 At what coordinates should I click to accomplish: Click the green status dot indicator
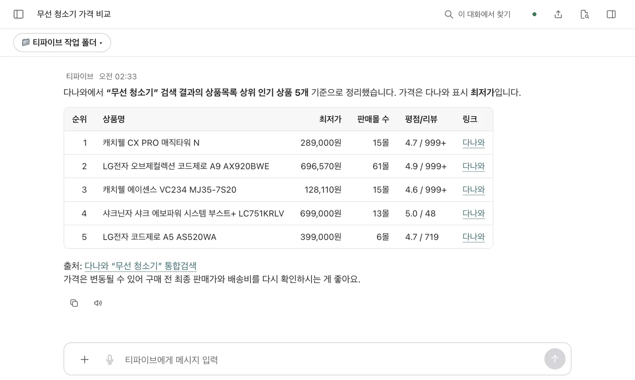click(534, 14)
